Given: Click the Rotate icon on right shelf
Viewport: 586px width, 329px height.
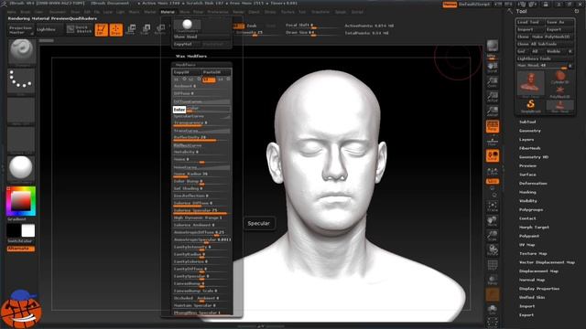Looking at the screenshot, I should 493,249.
